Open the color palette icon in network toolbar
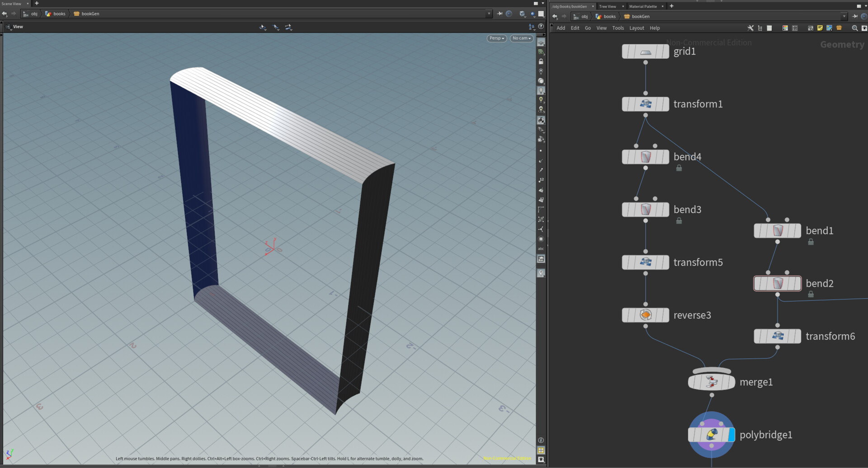The image size is (868, 468). pyautogui.click(x=785, y=28)
